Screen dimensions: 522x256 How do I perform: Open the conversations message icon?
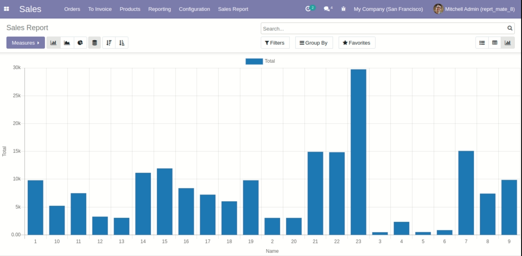327,9
